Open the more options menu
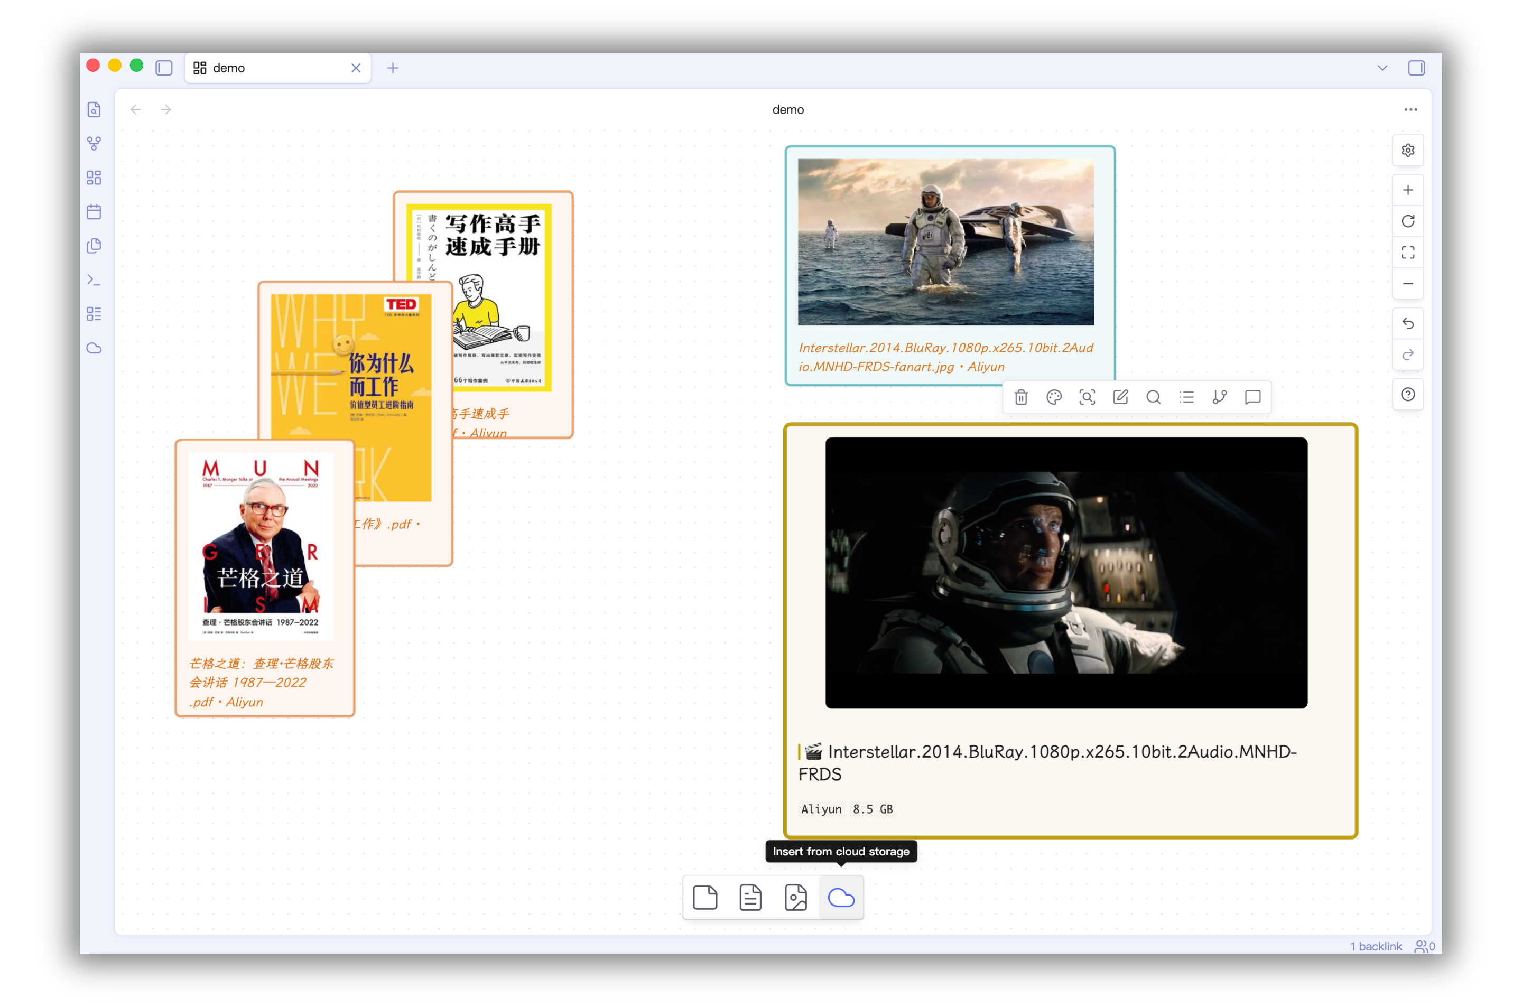1522x1007 pixels. (x=1411, y=110)
